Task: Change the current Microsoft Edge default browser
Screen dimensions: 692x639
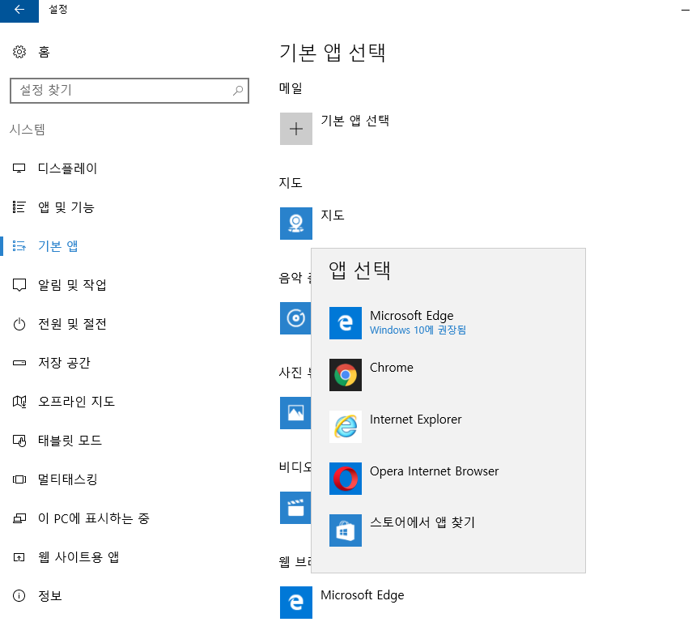Action: [363, 595]
